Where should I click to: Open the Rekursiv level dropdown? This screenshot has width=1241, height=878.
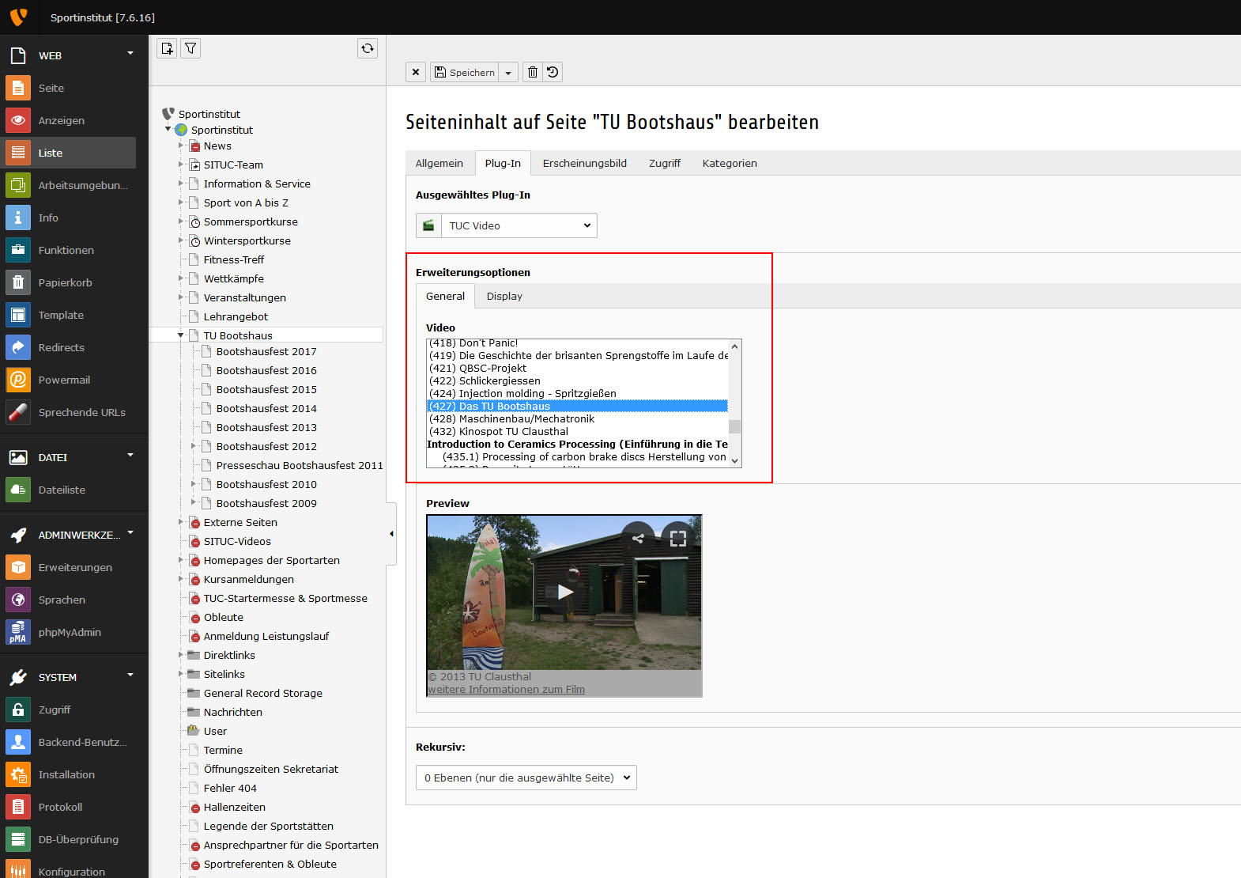coord(526,778)
